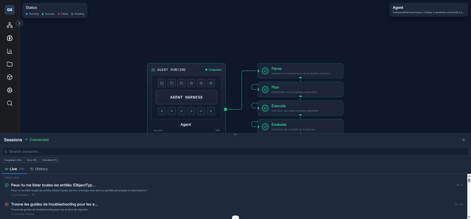This screenshot has width=471, height=219.
Task: Select the Parse step node
Action: [300, 71]
